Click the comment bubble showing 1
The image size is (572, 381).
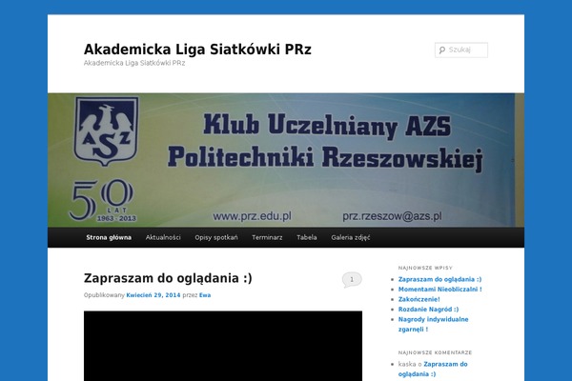pyautogui.click(x=352, y=280)
